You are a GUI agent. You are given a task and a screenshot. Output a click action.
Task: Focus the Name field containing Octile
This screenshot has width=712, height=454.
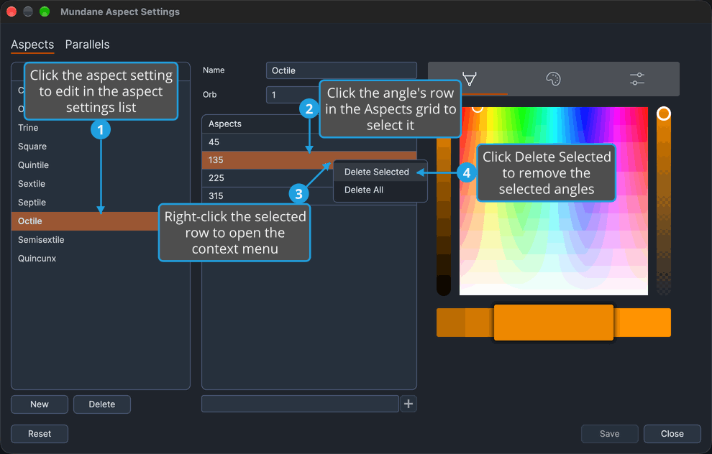click(x=341, y=70)
